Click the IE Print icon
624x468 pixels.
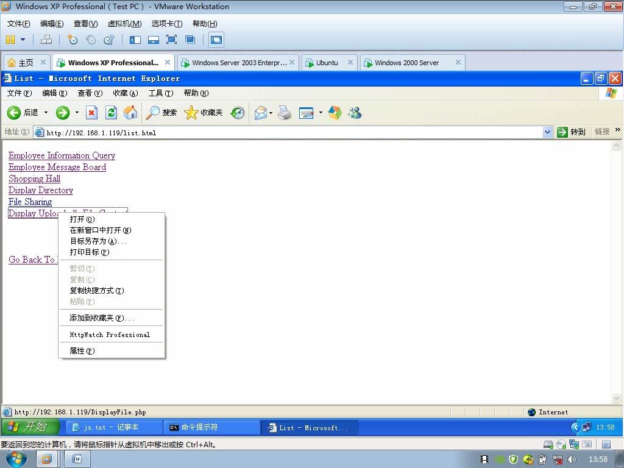click(285, 113)
